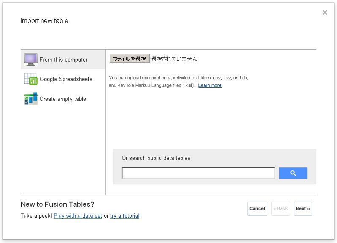The width and height of the screenshot is (337, 243).
Task: Click the Import new table title
Action: (44, 21)
